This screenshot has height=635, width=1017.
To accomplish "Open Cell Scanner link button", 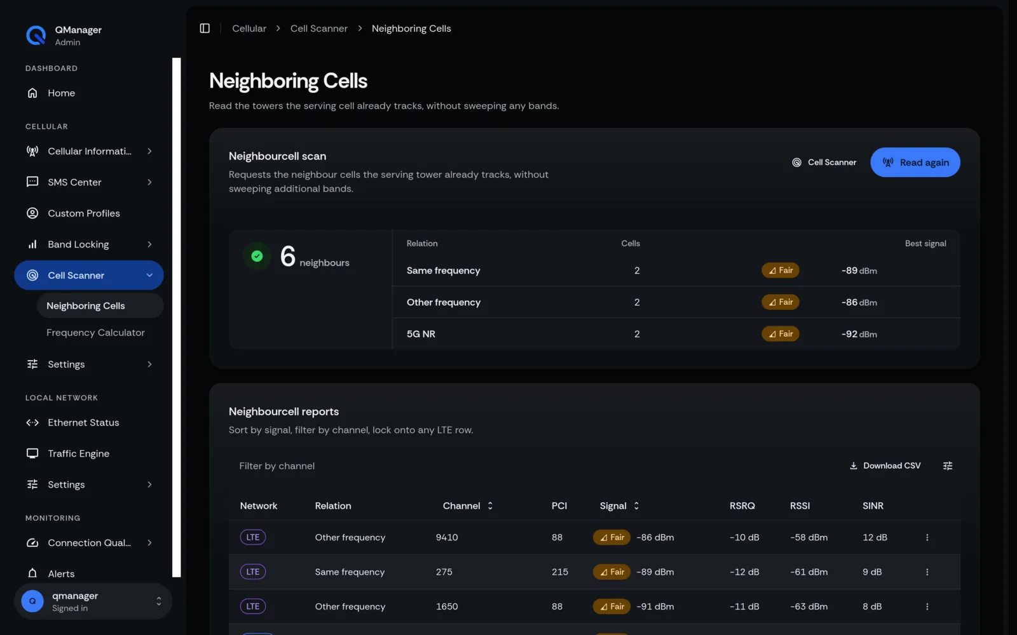I will coord(824,163).
